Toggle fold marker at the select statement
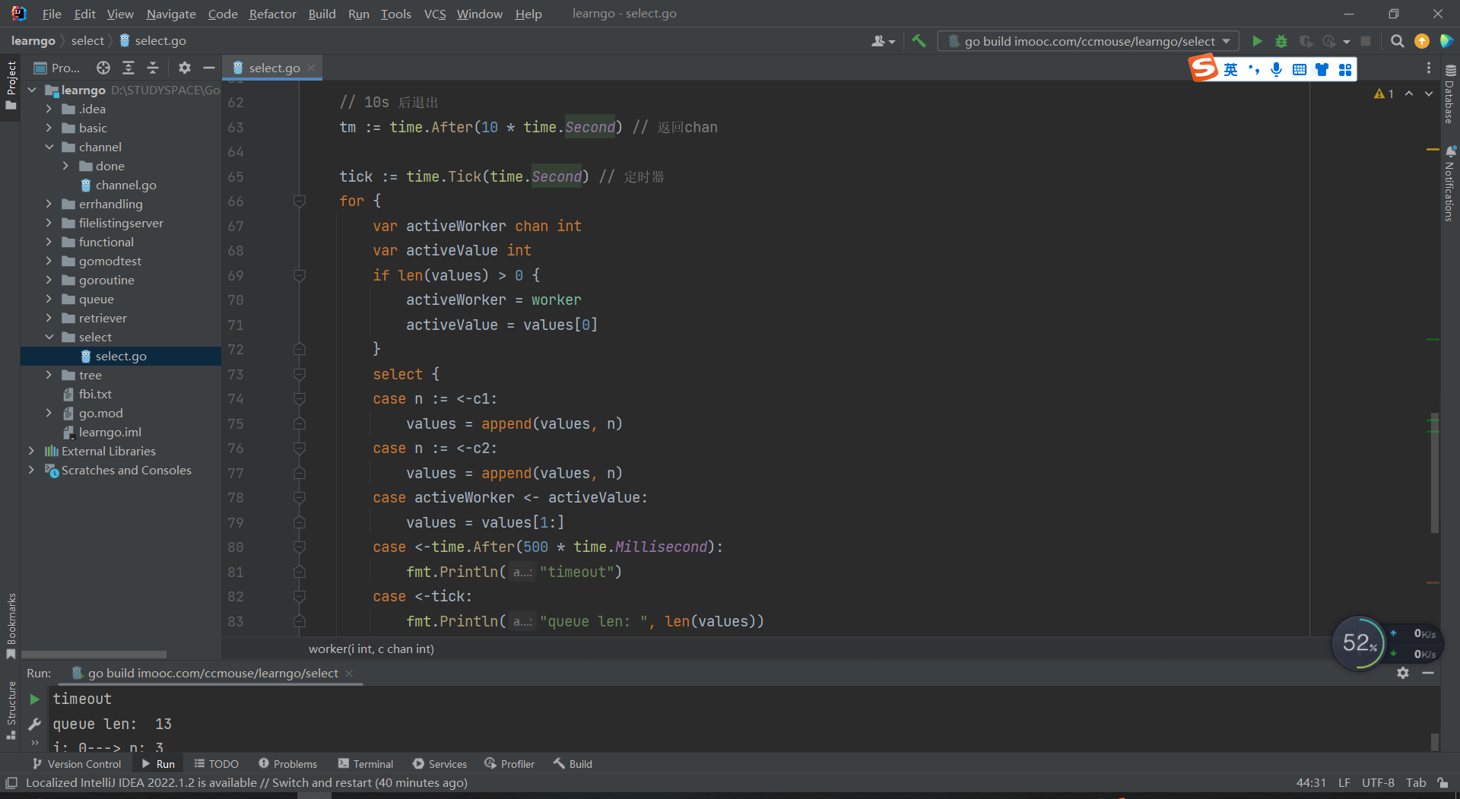The width and height of the screenshot is (1460, 799). pos(300,374)
